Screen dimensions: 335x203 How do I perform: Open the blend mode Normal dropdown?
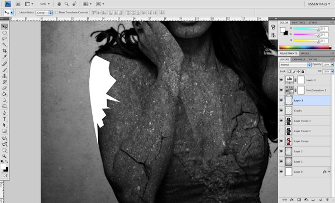coord(295,65)
